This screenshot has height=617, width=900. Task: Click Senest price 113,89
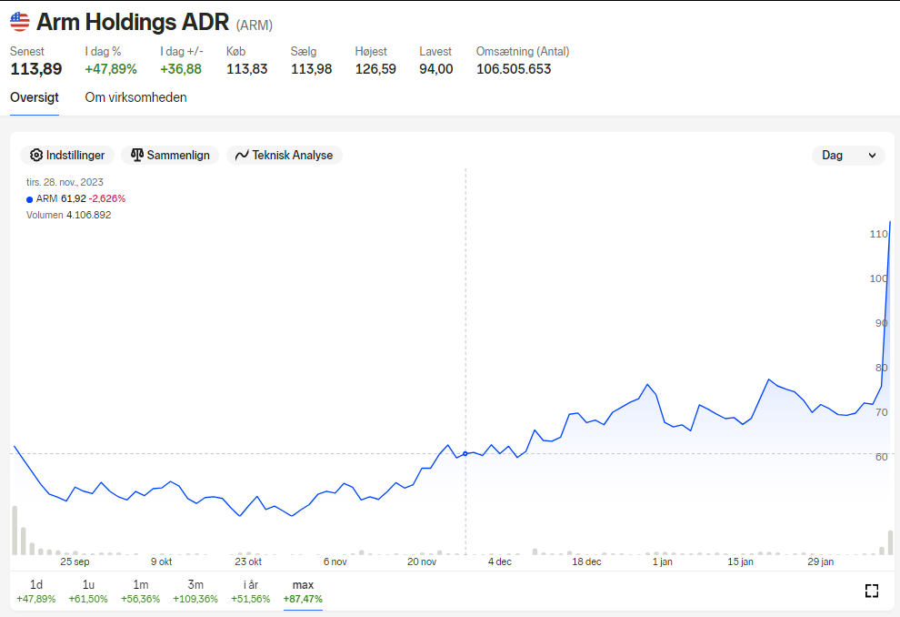point(36,69)
